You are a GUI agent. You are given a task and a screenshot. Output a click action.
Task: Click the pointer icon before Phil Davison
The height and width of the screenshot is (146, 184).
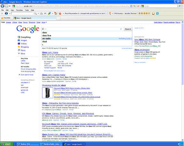click(110, 13)
